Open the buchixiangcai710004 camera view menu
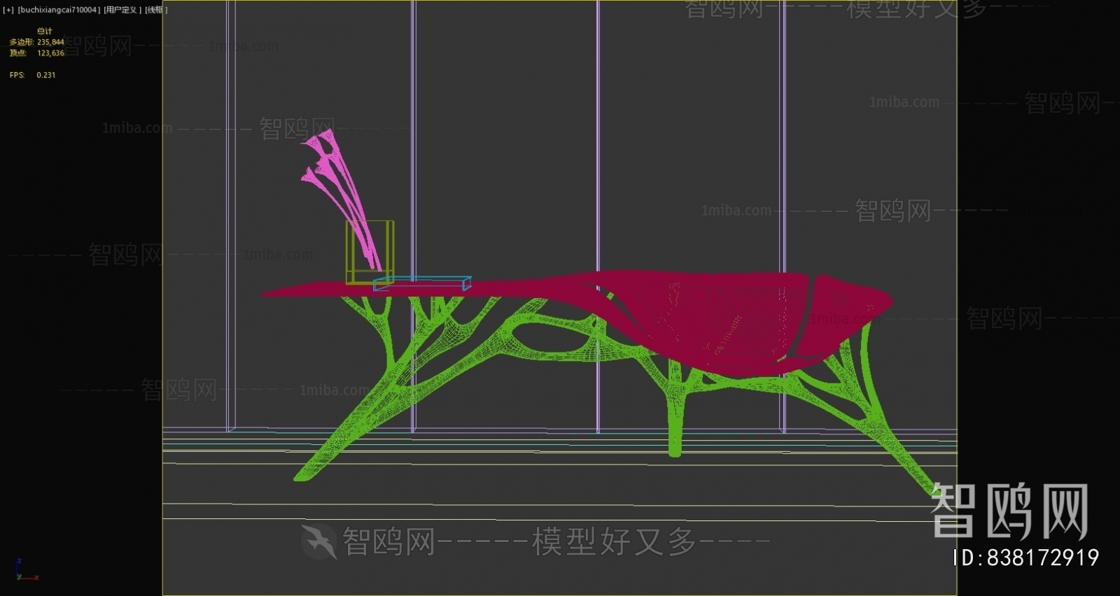Viewport: 1120px width, 596px height. coord(59,10)
